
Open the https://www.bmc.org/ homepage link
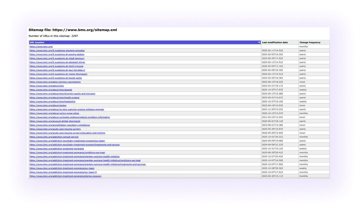pyautogui.click(x=41, y=46)
